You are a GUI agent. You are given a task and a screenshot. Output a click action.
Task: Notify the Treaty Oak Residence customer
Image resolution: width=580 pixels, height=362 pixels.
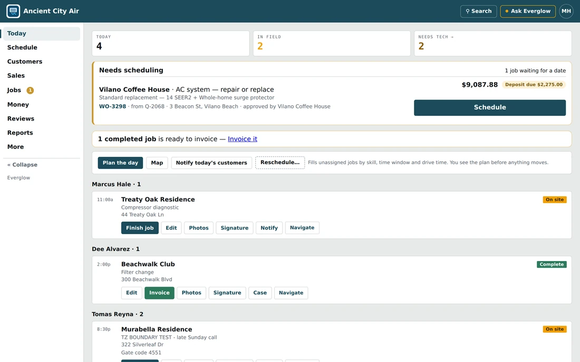coord(269,228)
